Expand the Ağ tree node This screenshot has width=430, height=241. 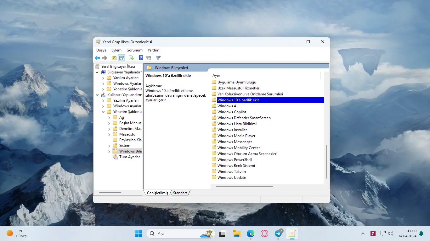tap(109, 117)
